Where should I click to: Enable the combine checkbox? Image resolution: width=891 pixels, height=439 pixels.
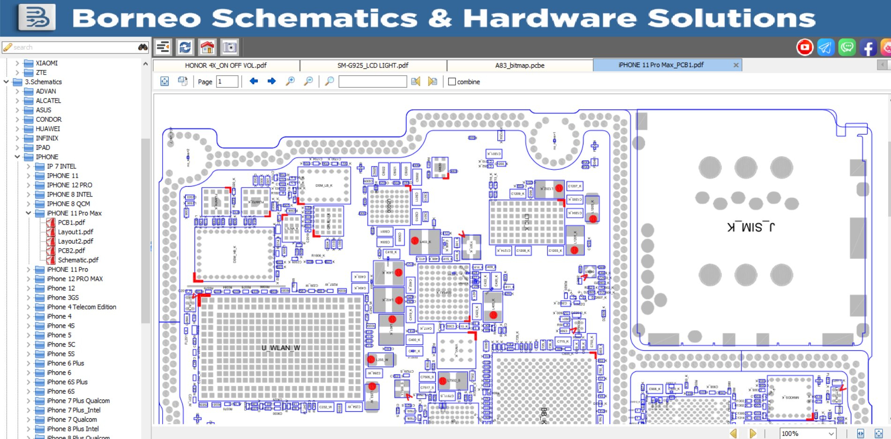[452, 82]
